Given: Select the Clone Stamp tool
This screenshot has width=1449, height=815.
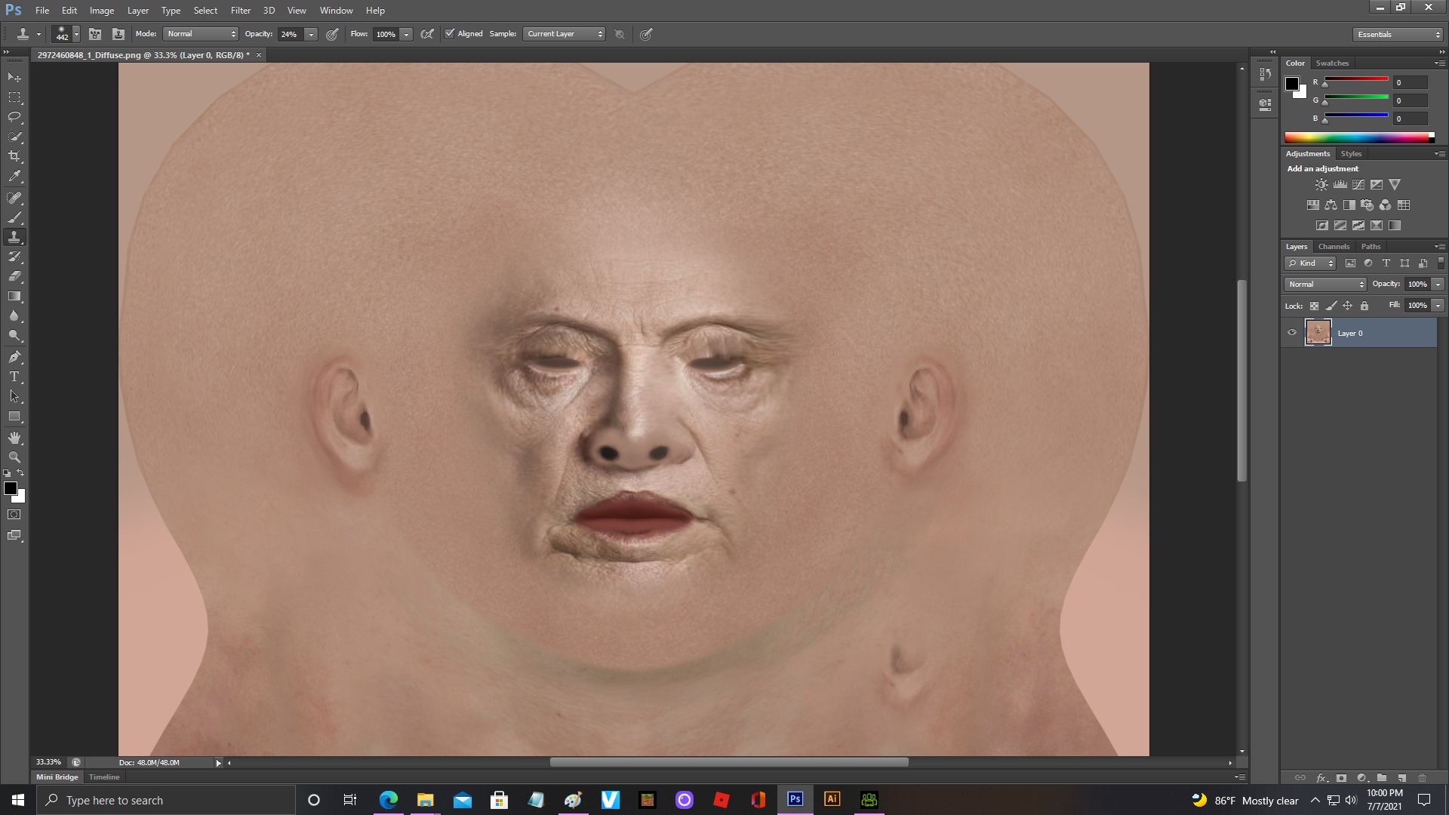Looking at the screenshot, I should [14, 237].
